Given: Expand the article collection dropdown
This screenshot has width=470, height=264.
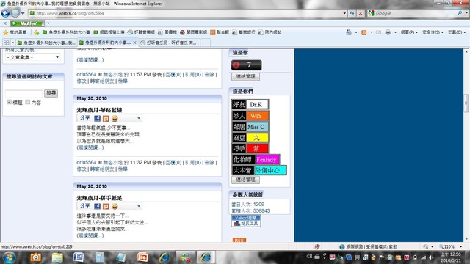Looking at the screenshot, I should 33,57.
